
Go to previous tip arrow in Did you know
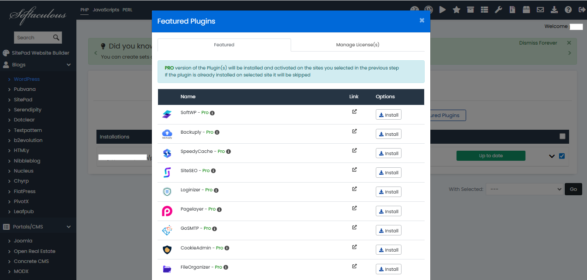96,53
